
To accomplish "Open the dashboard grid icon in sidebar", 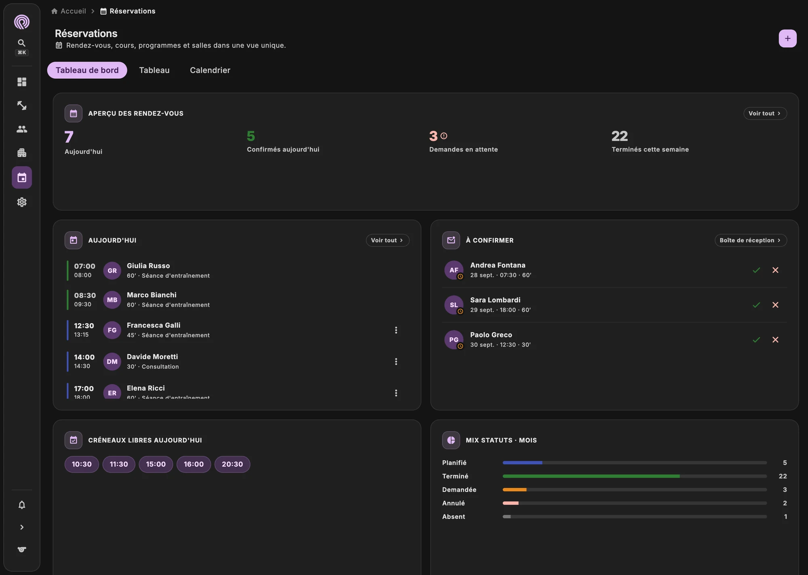I will [22, 82].
